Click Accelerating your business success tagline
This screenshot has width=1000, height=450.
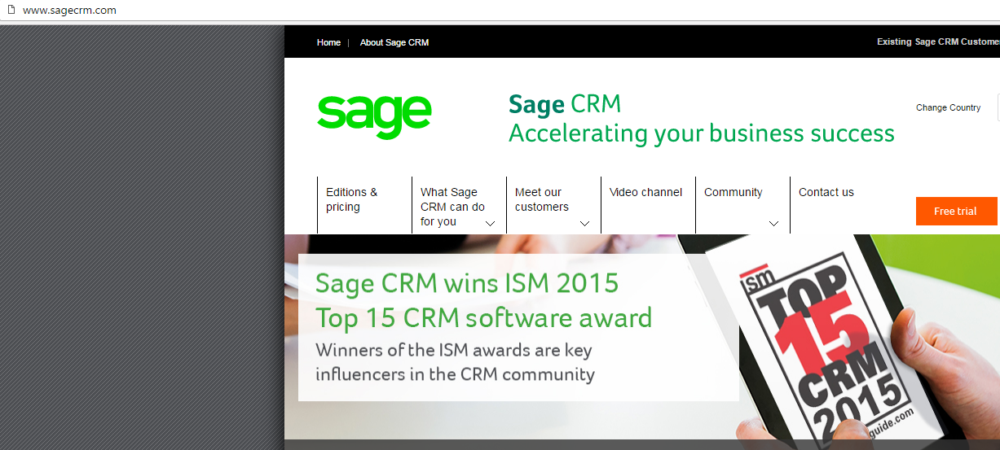[x=702, y=133]
